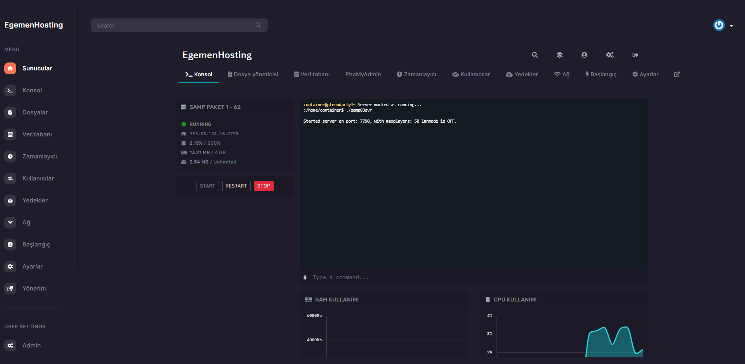Open Başlangıç link in the sidebar menu

36,245
